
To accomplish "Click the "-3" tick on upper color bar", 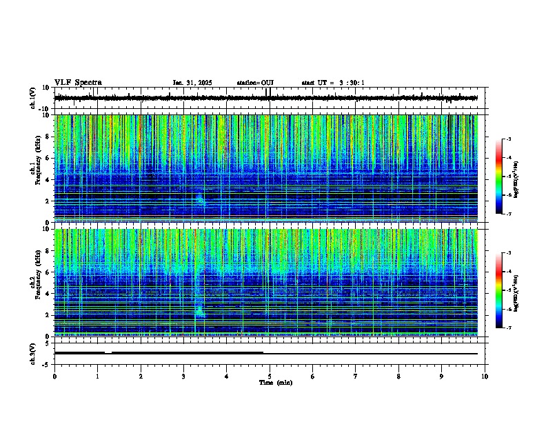I will pos(508,139).
